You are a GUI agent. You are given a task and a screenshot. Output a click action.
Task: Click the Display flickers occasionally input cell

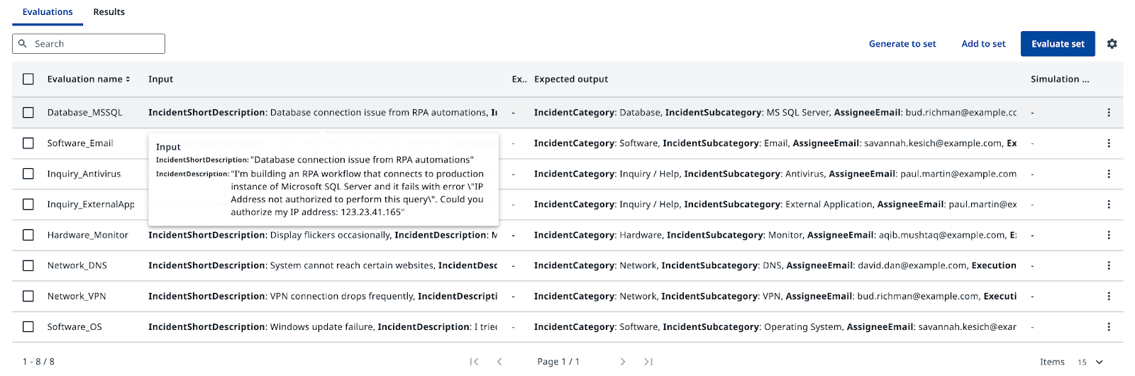323,235
